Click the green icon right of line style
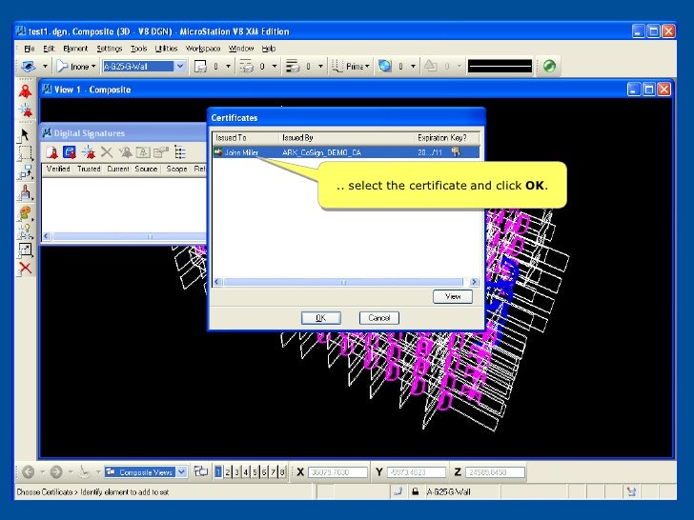694x520 pixels. (550, 67)
